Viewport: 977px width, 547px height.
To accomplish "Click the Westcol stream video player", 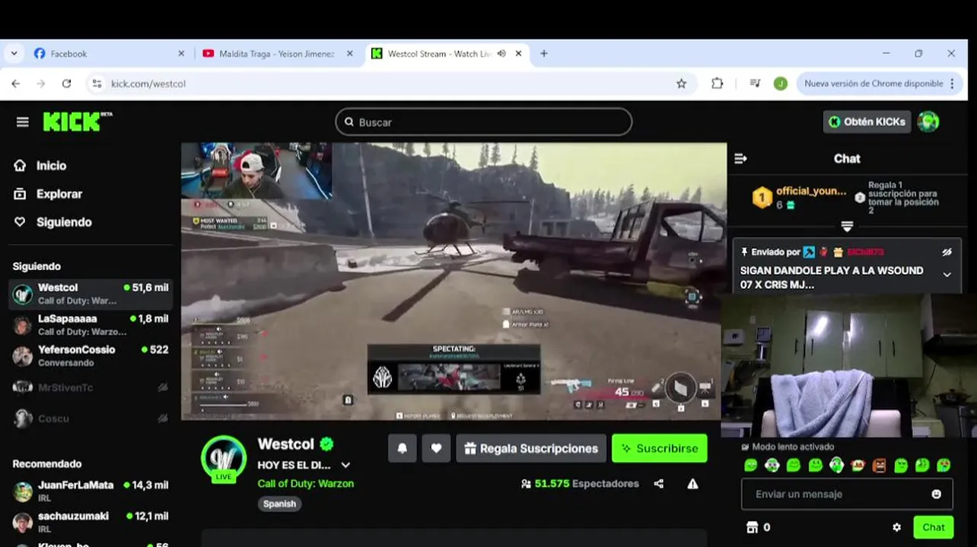I will (x=453, y=281).
